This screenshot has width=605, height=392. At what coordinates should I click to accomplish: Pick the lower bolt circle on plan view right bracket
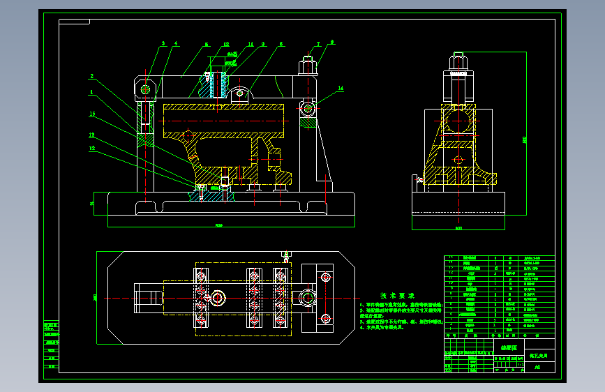[326, 319]
